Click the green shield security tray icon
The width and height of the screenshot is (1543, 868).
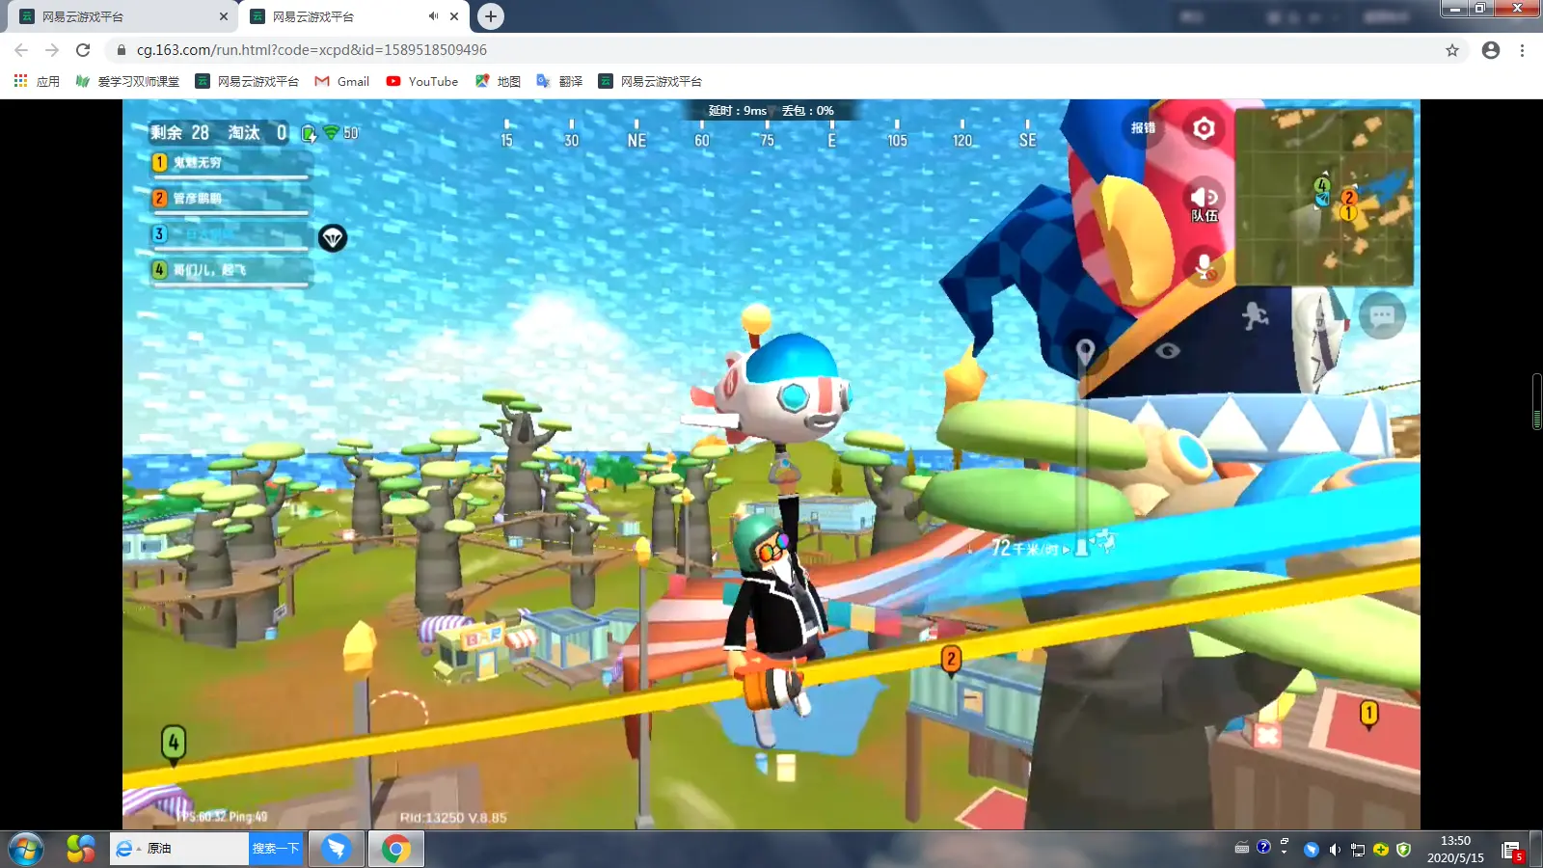point(1404,850)
